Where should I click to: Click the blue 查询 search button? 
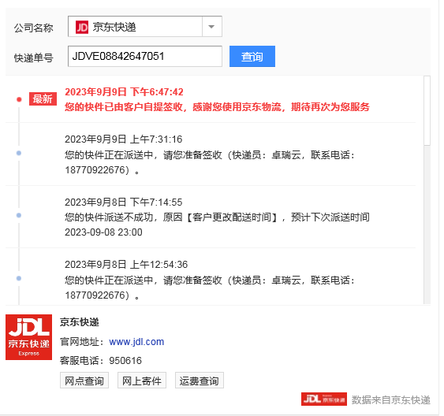click(x=252, y=56)
